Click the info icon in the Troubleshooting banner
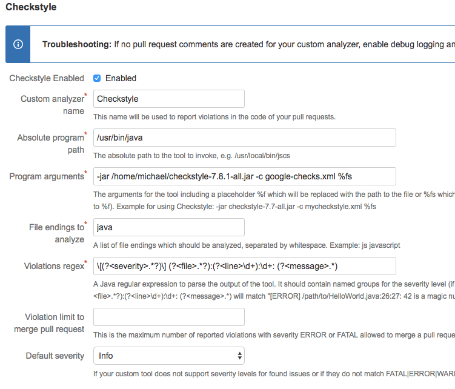The image size is (455, 389). tap(19, 44)
